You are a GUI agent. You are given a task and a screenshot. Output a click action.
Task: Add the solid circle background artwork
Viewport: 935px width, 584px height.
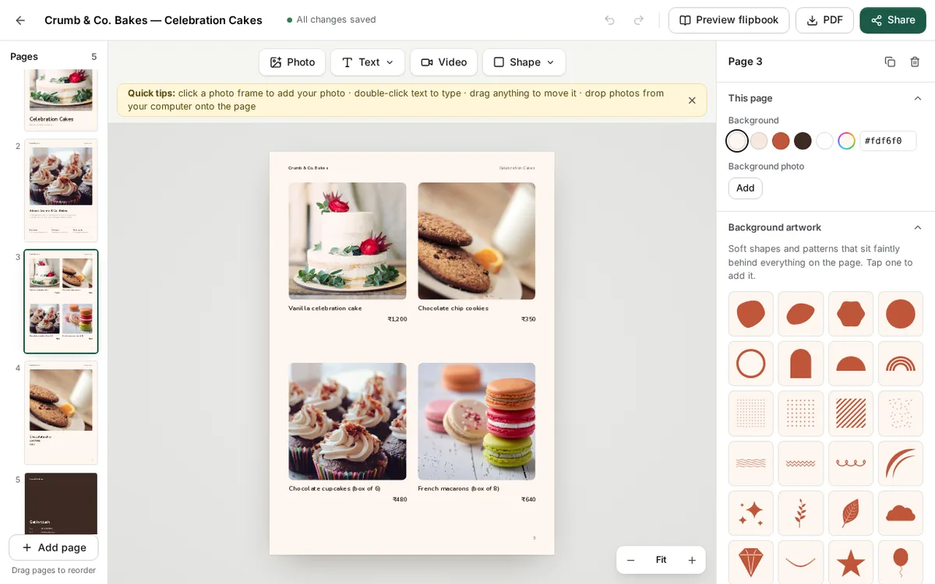(901, 314)
